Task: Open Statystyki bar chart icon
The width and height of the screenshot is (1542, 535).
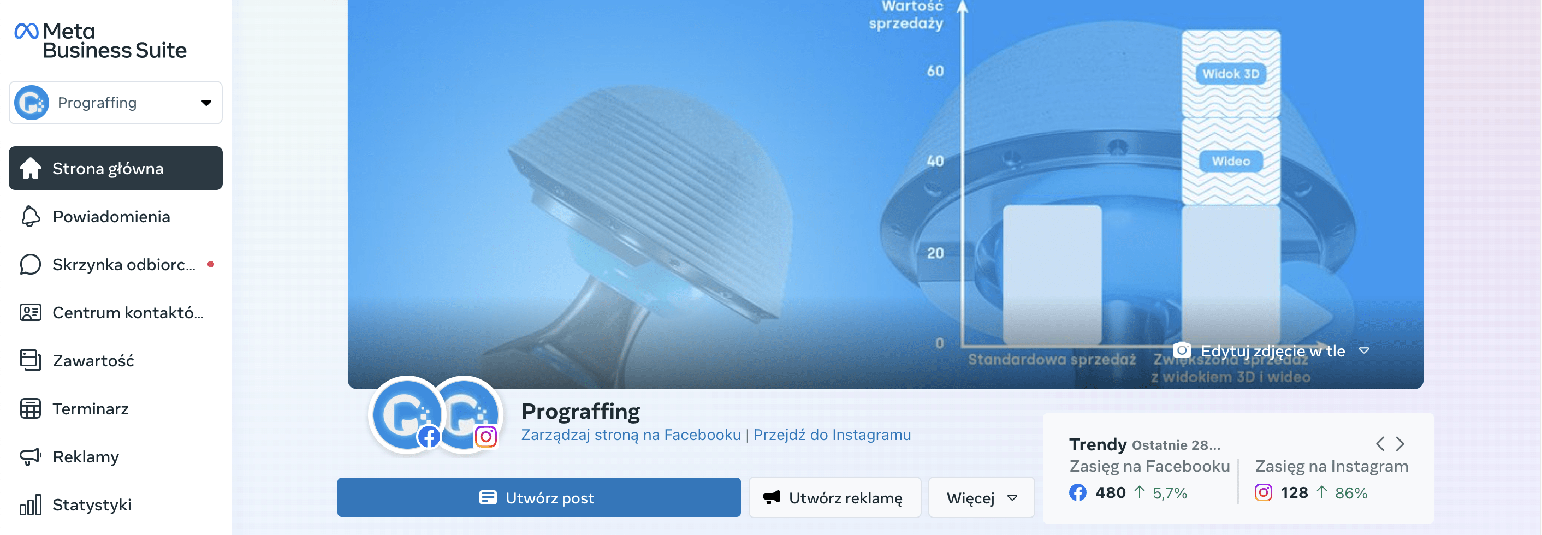Action: [x=30, y=504]
